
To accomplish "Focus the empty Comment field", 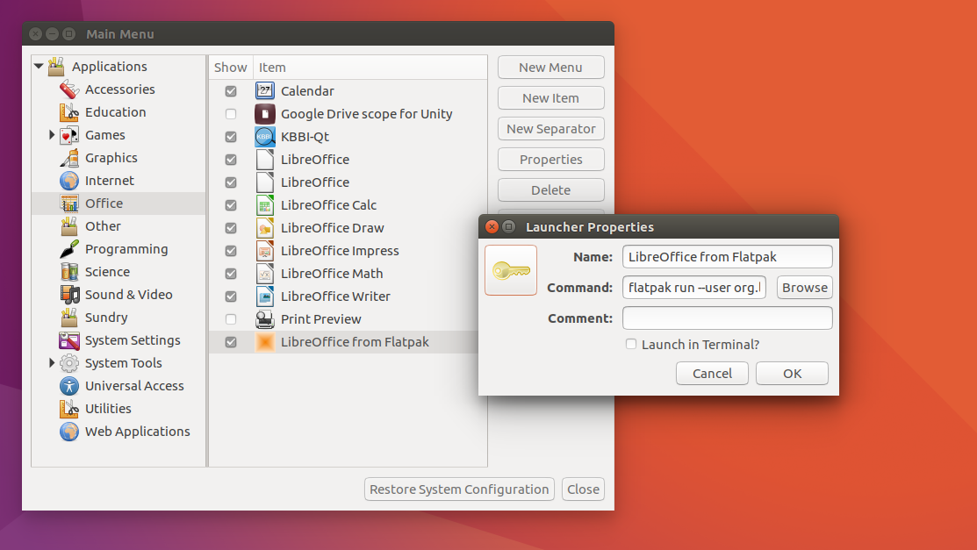I will 727,318.
